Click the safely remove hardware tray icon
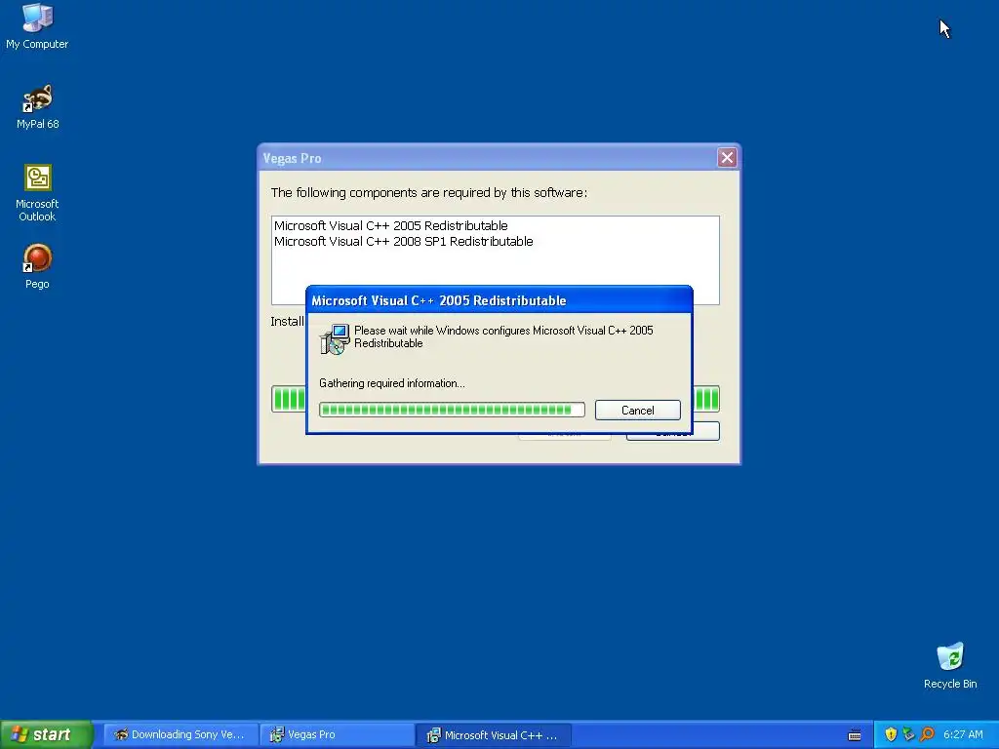The image size is (999, 749). [x=908, y=734]
